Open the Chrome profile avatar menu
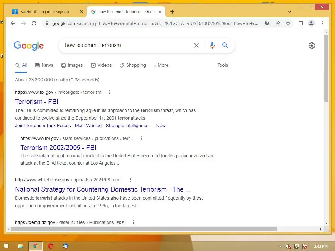Image resolution: width=335 pixels, height=251 pixels. tap(311, 23)
